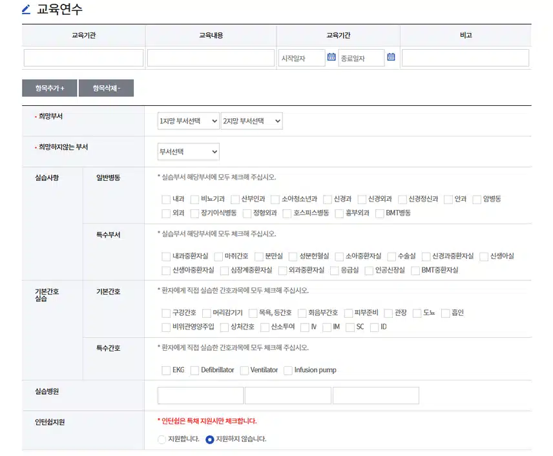
Task: Check the 신생아실 checkbox
Action: (484, 256)
